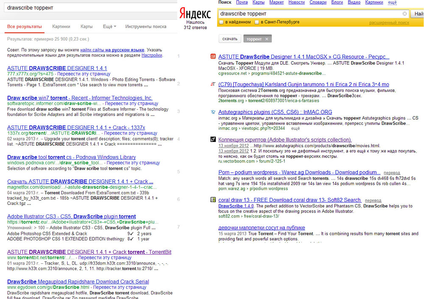The height and width of the screenshot is (299, 424).
Task: Open DrawScribe Megaupload Rapidshare result
Action: point(78,282)
